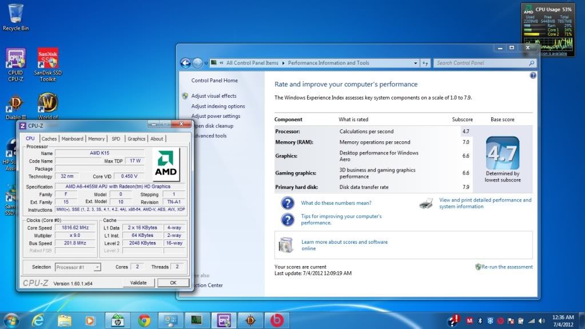Open SanDisk SSD Toolkit desktop shortcut
Screen dimensions: 585x329
(48, 65)
